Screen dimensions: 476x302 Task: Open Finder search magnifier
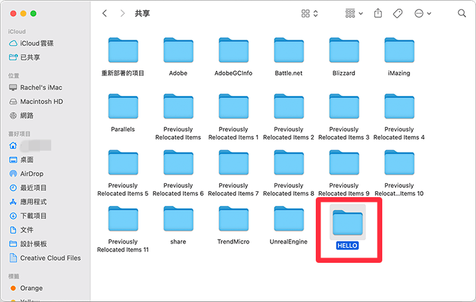tap(462, 13)
